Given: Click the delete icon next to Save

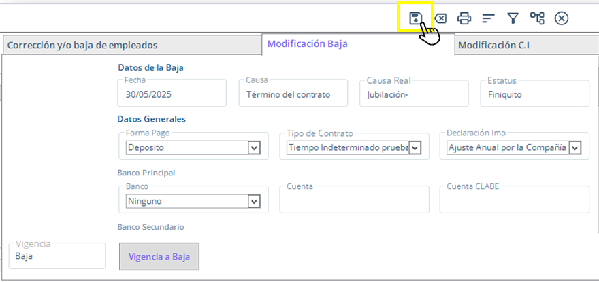Looking at the screenshot, I should click(x=440, y=18).
